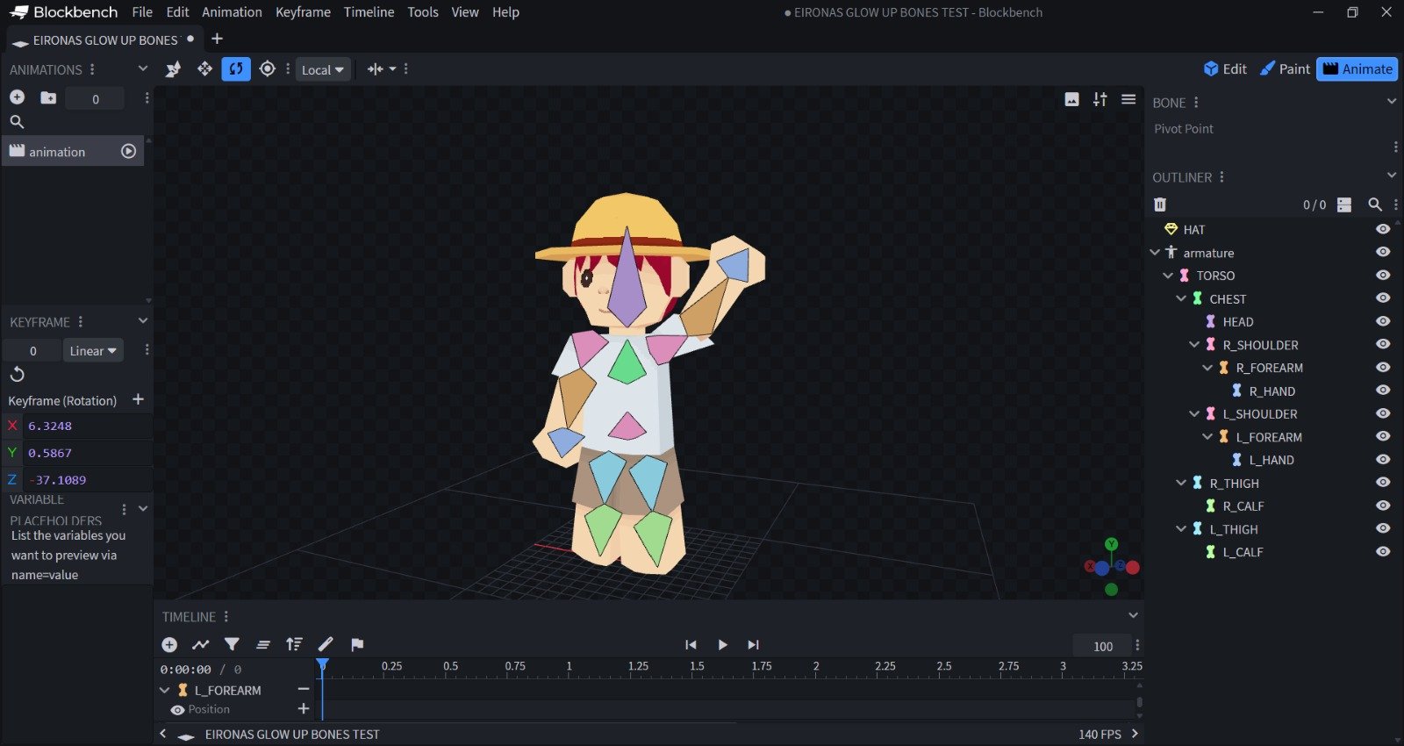Click the outliner trash delete icon

click(x=1160, y=204)
